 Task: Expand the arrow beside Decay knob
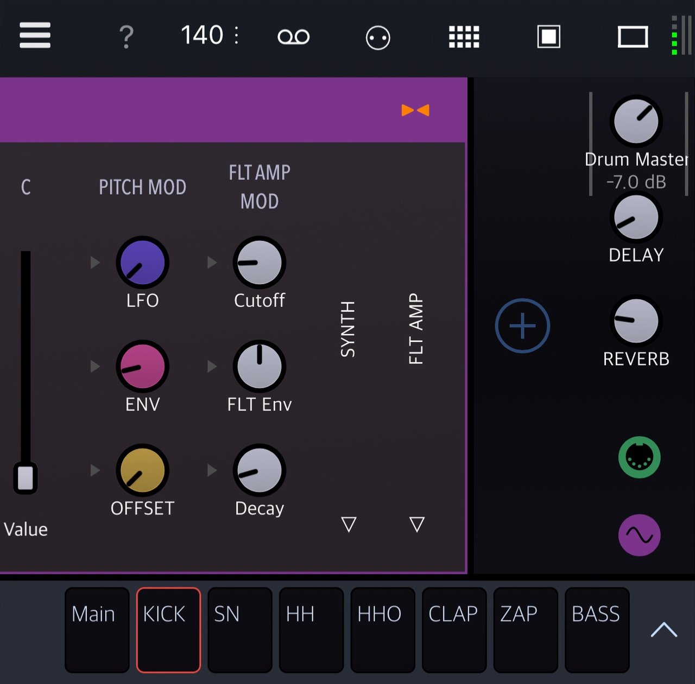coord(212,470)
